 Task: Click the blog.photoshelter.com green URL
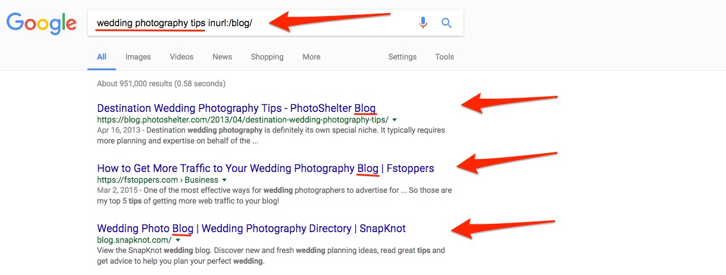pos(243,120)
